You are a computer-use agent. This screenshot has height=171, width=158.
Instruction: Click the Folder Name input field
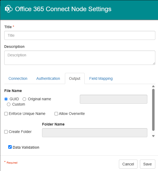pyautogui.click(x=95, y=133)
